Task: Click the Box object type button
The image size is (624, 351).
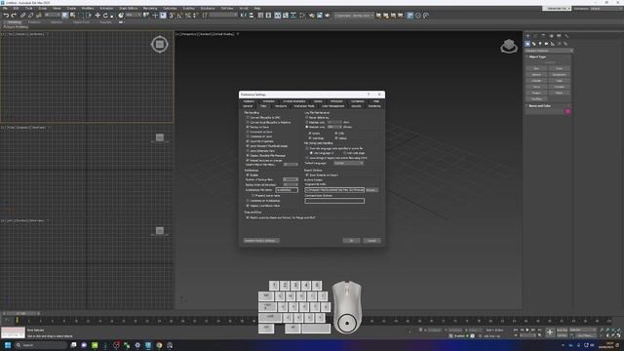Action: [x=536, y=68]
